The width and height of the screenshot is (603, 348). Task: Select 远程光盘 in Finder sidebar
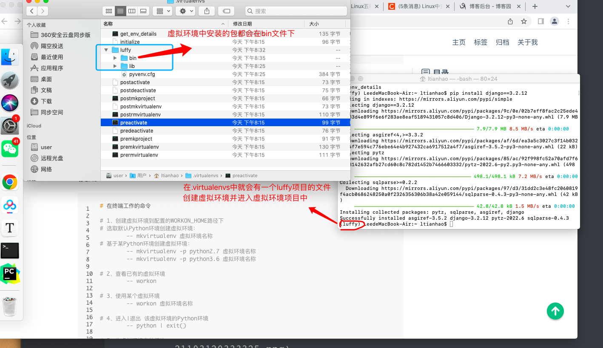pos(47,158)
